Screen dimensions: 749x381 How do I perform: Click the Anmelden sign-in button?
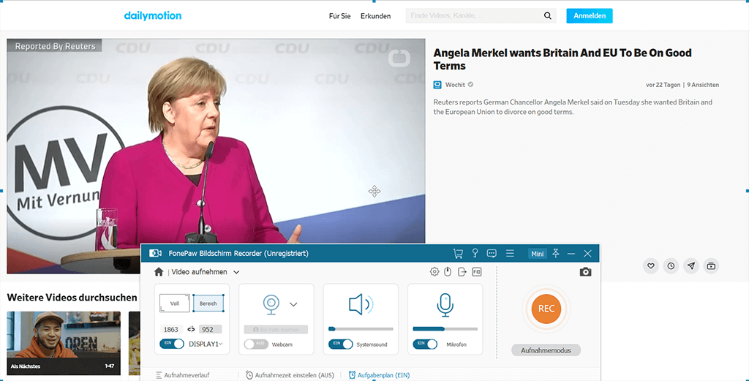(590, 16)
